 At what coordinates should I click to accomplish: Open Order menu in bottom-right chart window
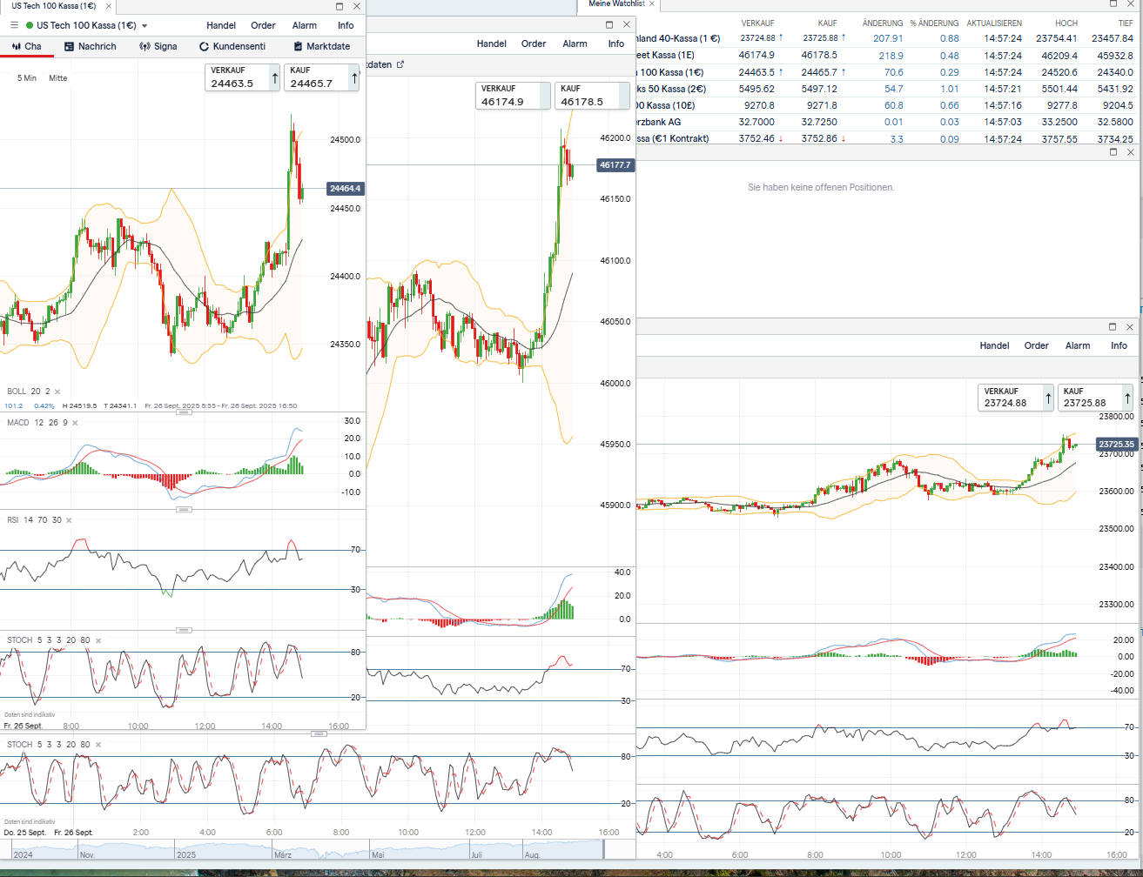coord(1036,345)
